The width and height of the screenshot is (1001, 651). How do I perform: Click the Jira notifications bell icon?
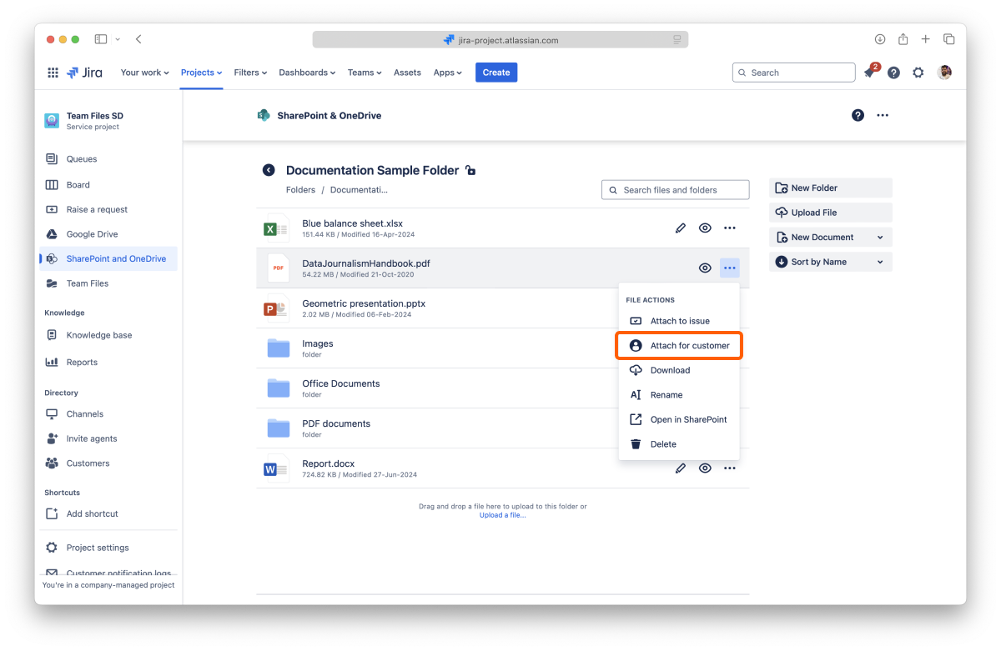point(869,73)
